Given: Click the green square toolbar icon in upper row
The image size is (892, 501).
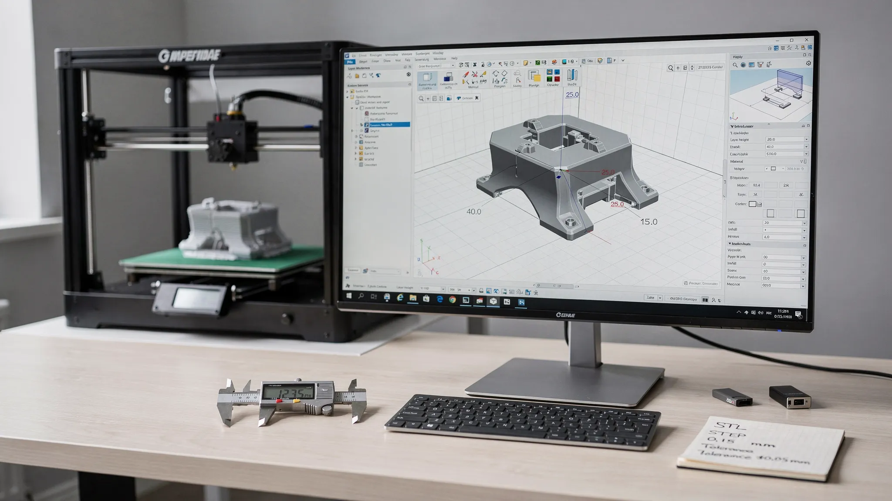Looking at the screenshot, I should coord(537,62).
